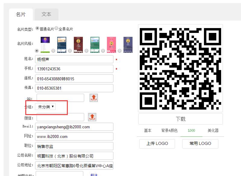241x176 pixels.
Task: Click the 下载 button under the QR code
Action: (x=180, y=119)
